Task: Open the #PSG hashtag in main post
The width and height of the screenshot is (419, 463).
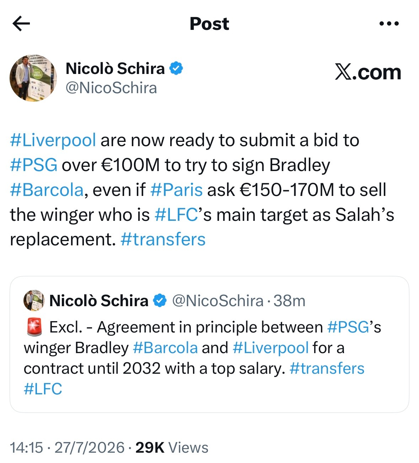Action: pyautogui.click(x=34, y=165)
